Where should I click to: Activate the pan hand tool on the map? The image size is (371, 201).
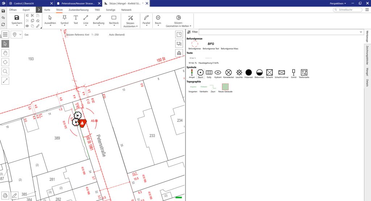click(x=5, y=53)
